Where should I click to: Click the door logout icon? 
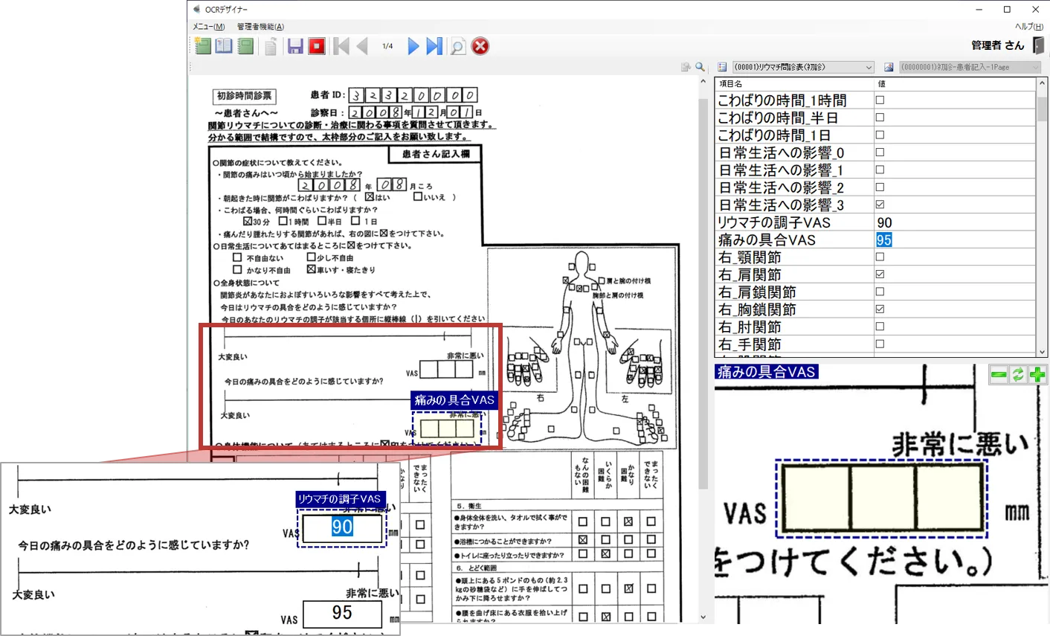(x=1038, y=45)
